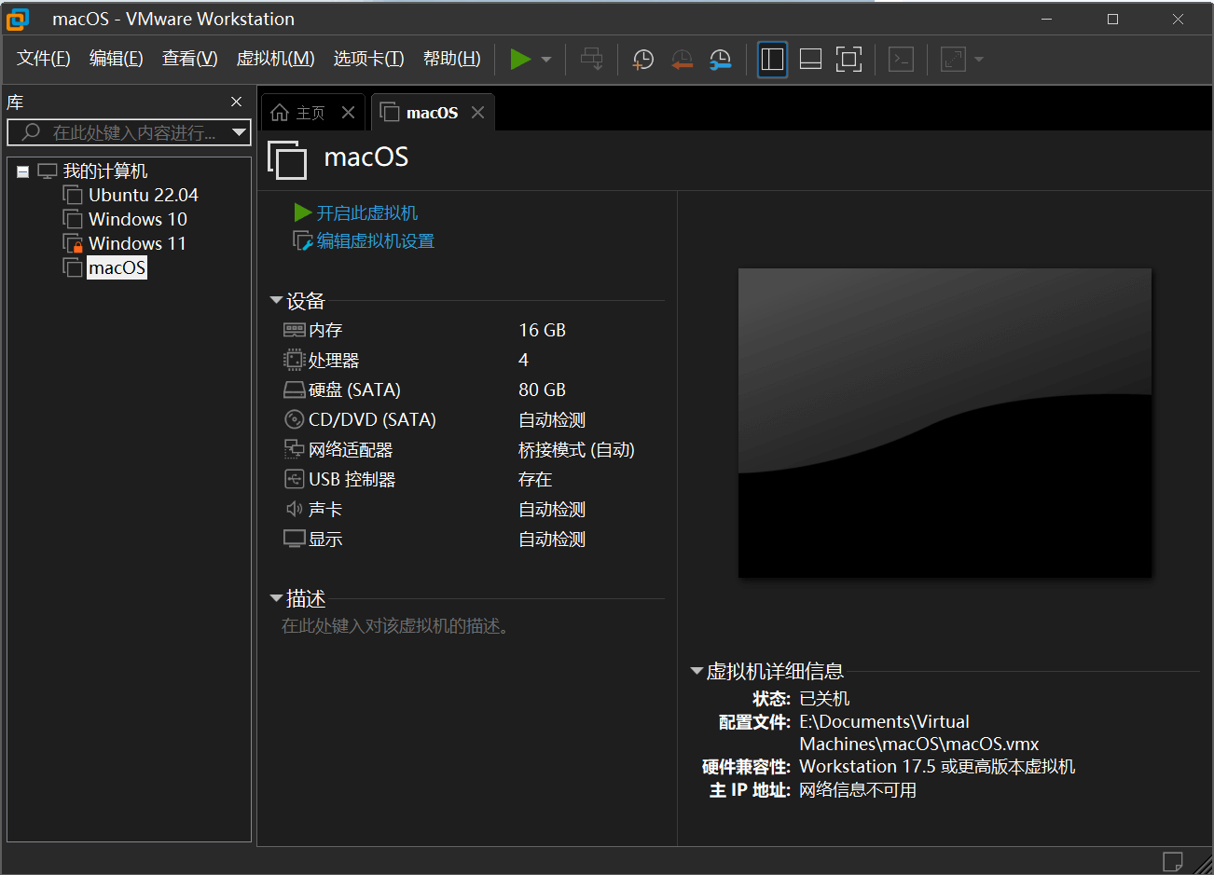Image resolution: width=1214 pixels, height=875 pixels.
Task: Click the 16 GB memory value
Action: 543,330
